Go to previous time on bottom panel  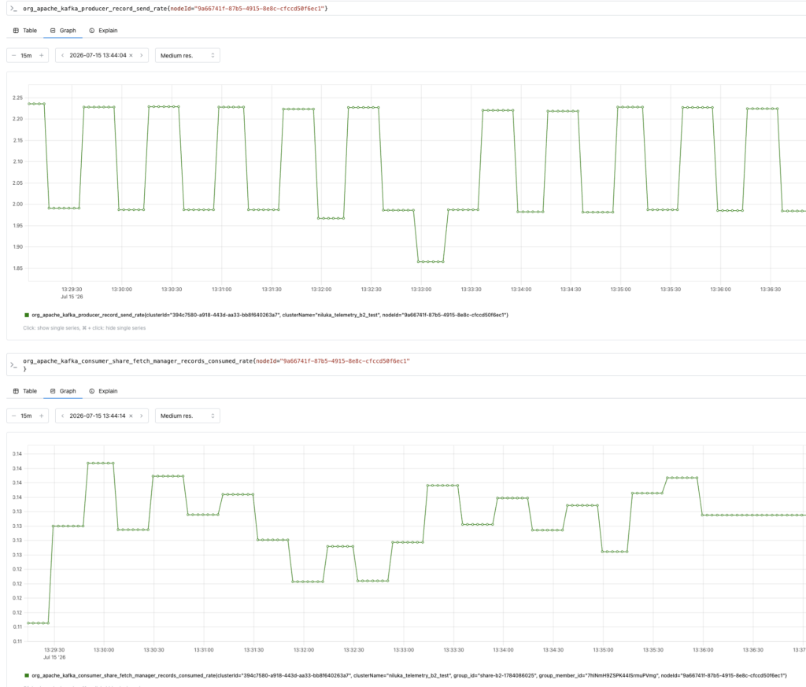click(x=62, y=416)
